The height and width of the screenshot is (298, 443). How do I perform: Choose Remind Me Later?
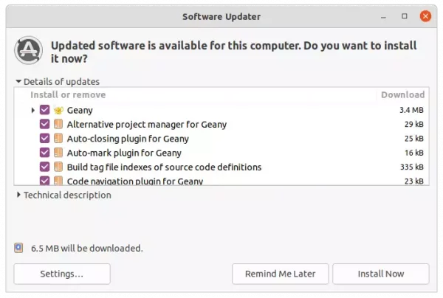pos(281,274)
